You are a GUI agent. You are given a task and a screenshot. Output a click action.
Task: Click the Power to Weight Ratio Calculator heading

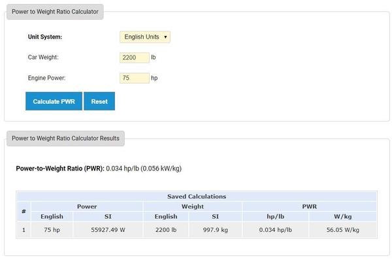tap(55, 12)
